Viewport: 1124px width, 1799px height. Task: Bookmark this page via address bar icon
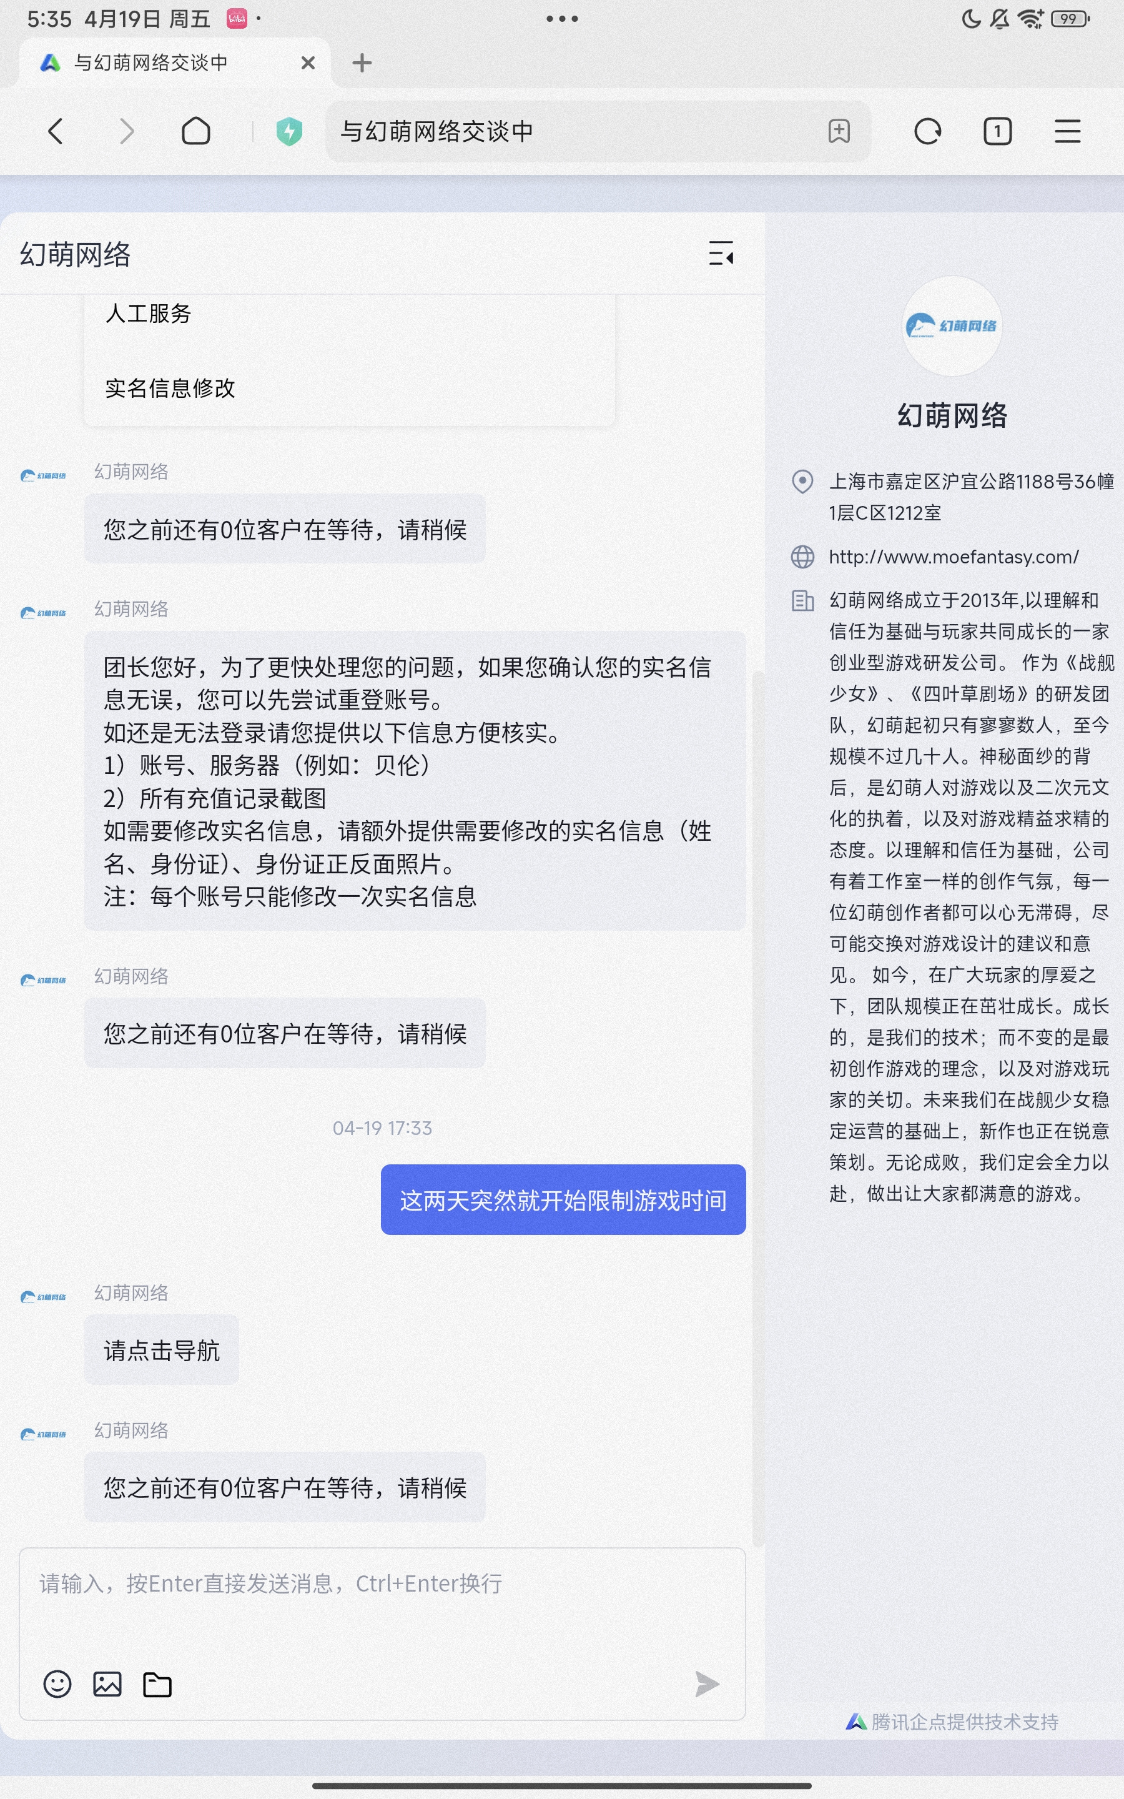[839, 132]
